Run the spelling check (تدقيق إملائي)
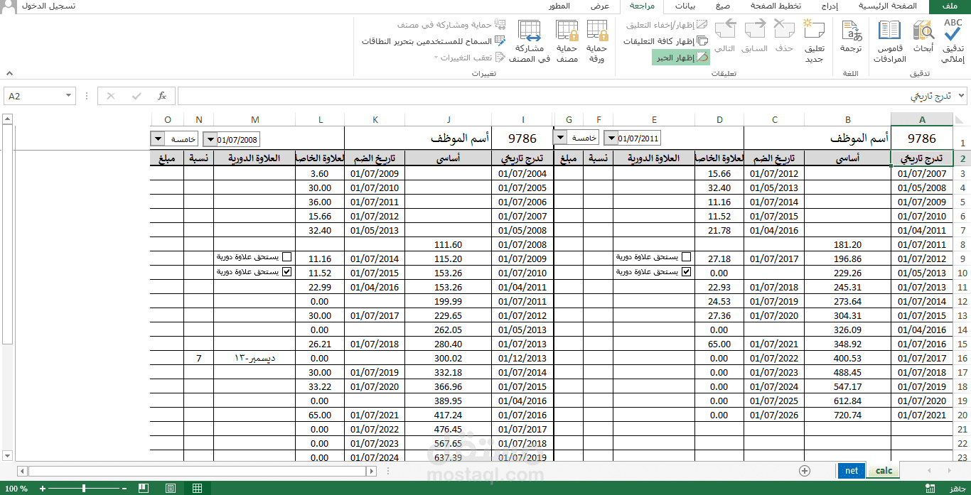 pos(953,41)
